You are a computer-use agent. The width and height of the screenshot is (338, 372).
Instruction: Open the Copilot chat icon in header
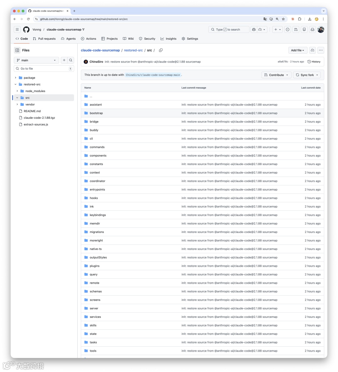[254, 29]
